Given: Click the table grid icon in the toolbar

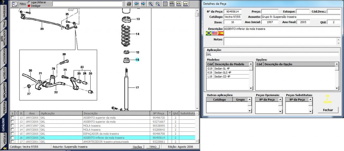Looking at the screenshot, I should (165, 4).
